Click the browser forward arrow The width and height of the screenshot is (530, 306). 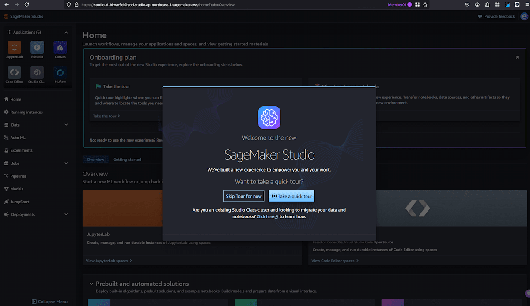point(16,4)
